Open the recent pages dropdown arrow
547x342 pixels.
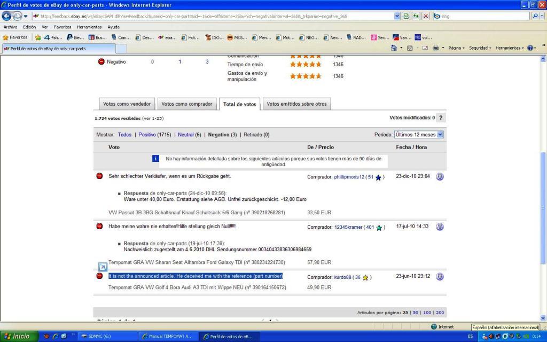click(x=26, y=16)
